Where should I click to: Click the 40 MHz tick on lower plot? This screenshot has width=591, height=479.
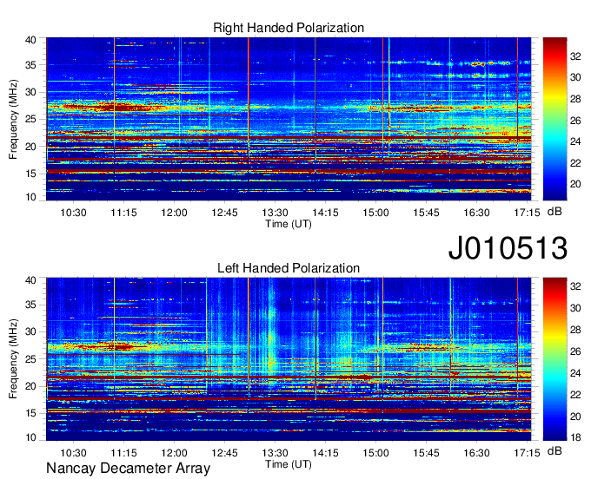point(30,280)
